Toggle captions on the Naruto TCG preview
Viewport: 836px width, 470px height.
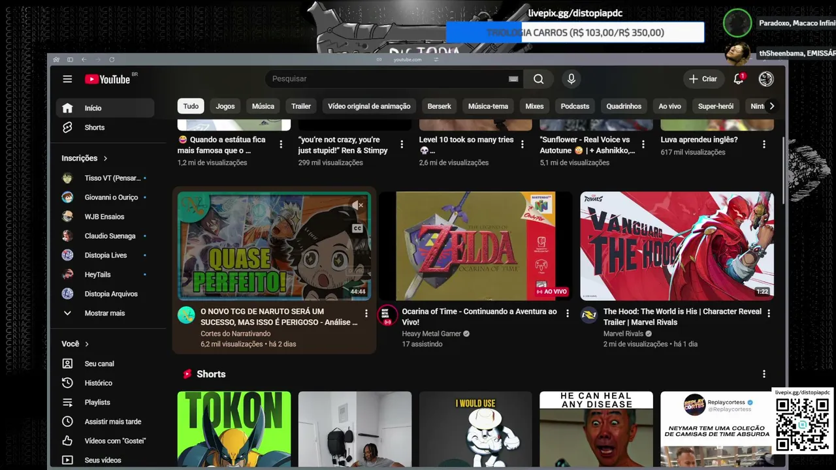[x=357, y=228]
